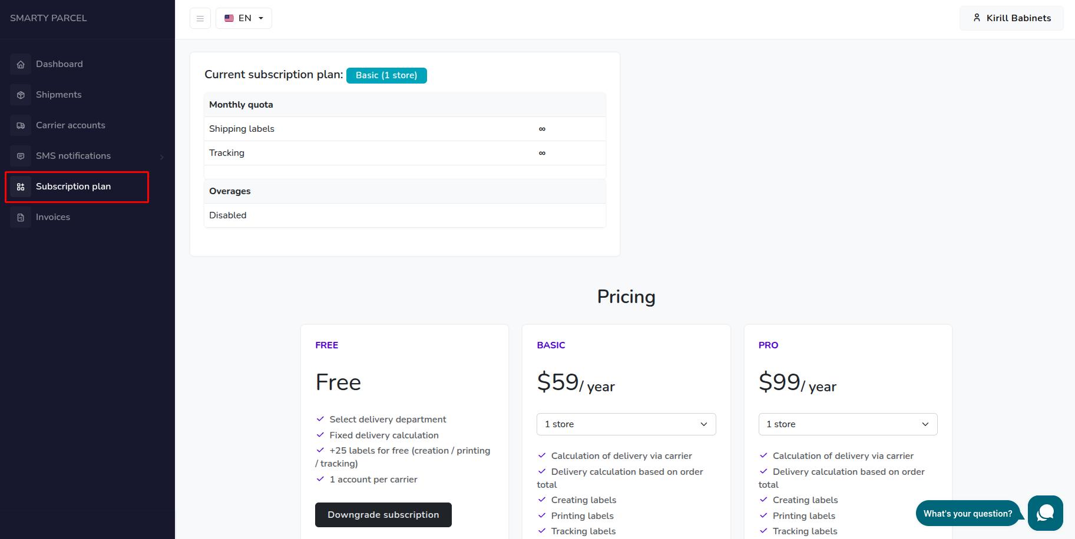Click the Carrier accounts truck icon

coord(21,125)
